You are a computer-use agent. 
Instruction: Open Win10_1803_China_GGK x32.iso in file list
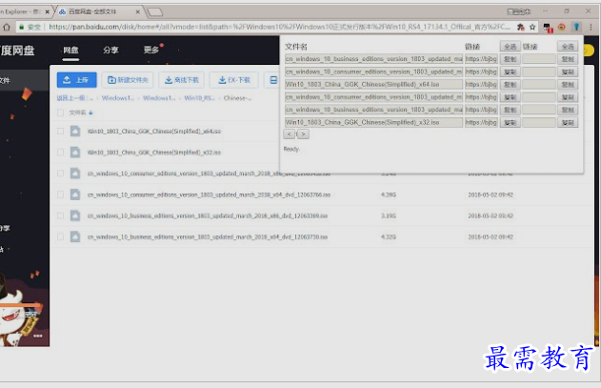pyautogui.click(x=154, y=153)
